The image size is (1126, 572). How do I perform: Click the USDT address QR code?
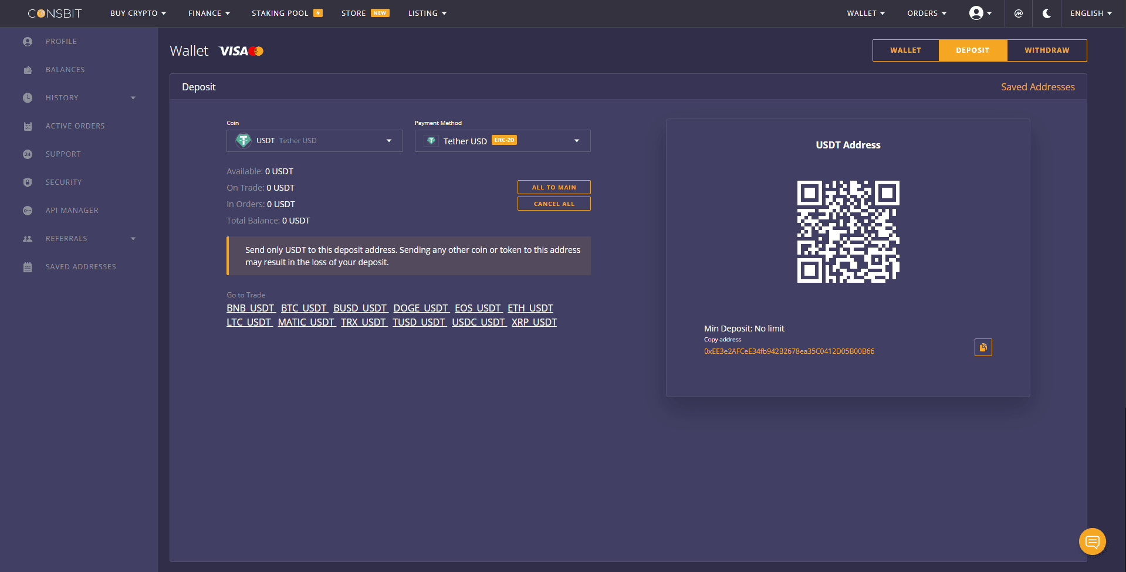point(848,232)
